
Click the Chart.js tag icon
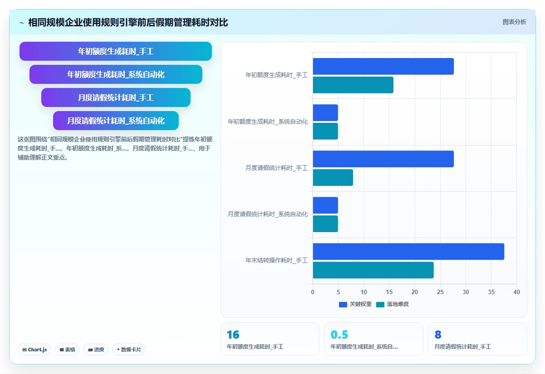click(25, 350)
